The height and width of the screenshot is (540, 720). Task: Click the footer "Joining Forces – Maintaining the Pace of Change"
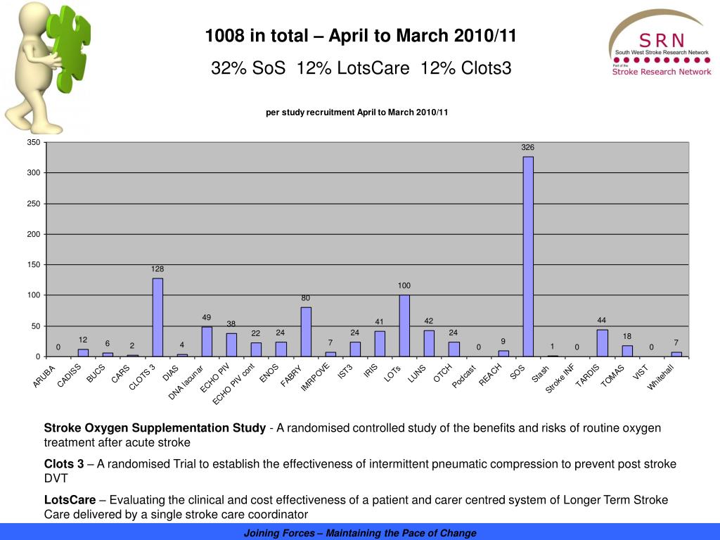click(x=360, y=533)
